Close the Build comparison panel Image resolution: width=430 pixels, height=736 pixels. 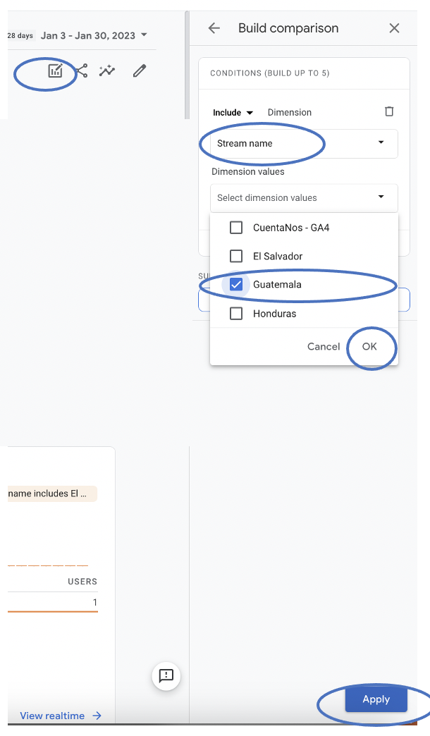394,28
